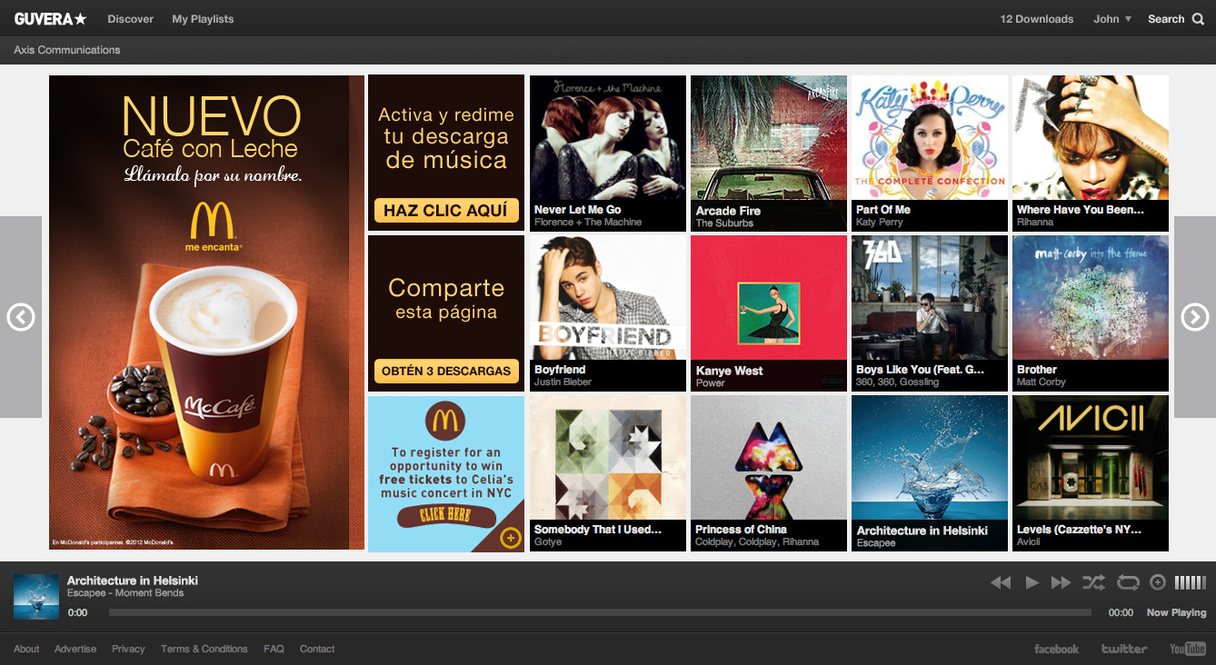Toggle repeat mode

[x=1128, y=582]
